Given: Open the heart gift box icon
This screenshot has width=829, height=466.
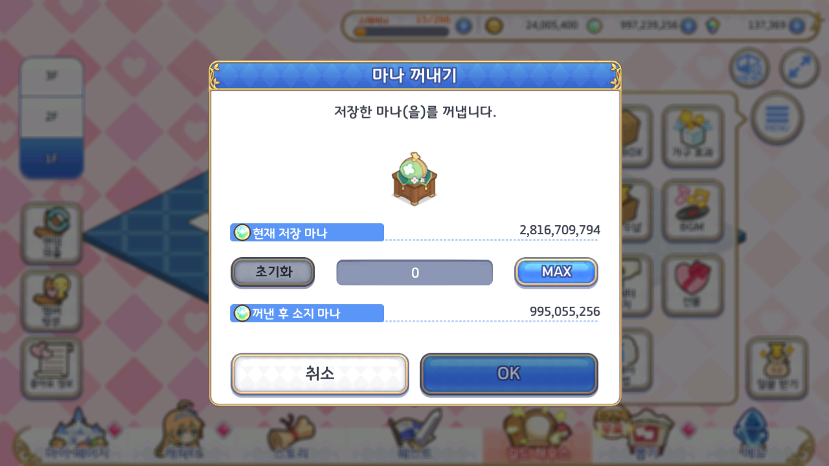Looking at the screenshot, I should 692,285.
